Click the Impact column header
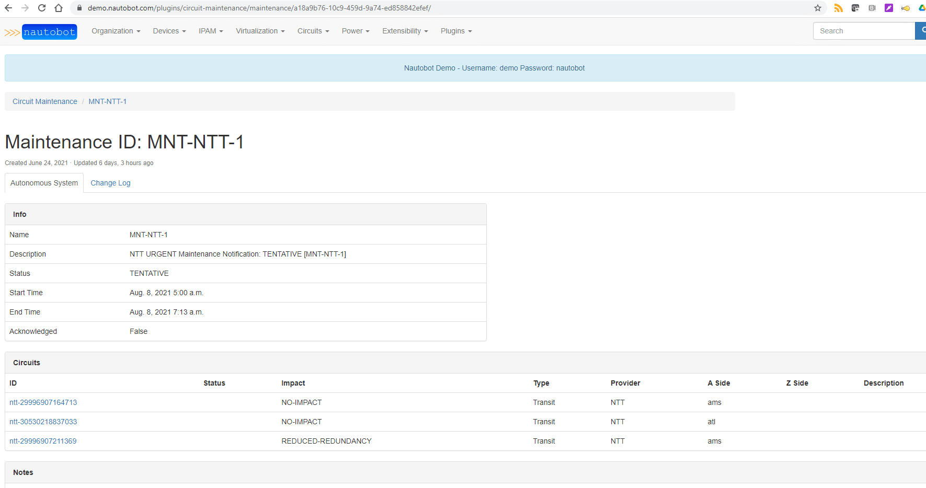The width and height of the screenshot is (926, 488). click(x=293, y=383)
